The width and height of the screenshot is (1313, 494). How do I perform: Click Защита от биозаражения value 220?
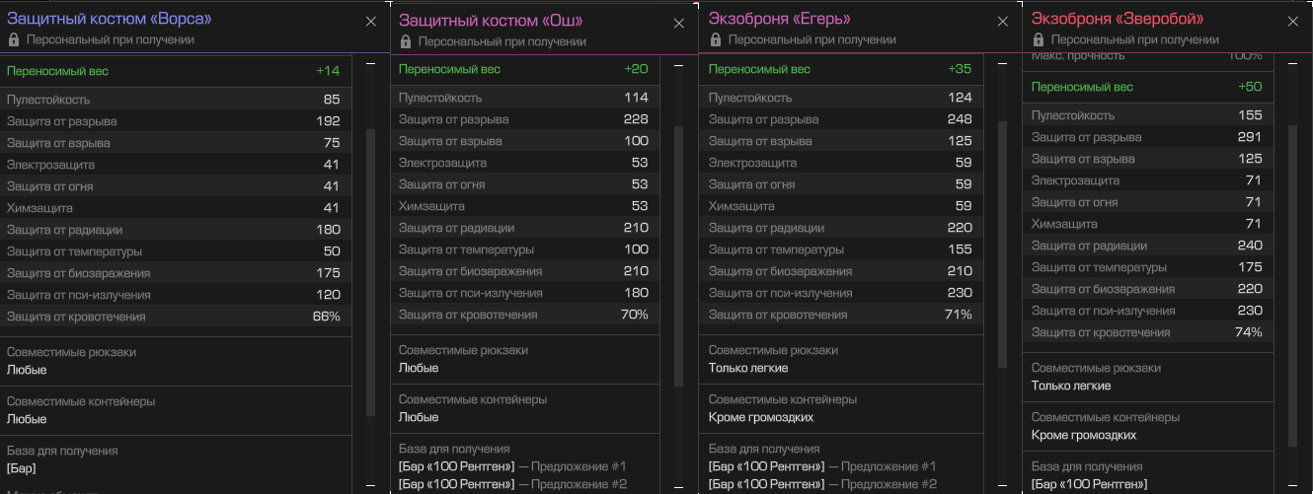(1250, 289)
